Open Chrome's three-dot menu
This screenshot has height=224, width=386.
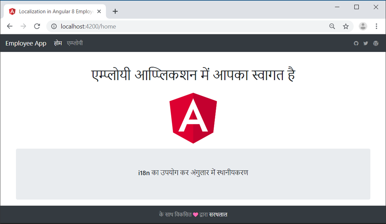(376, 26)
